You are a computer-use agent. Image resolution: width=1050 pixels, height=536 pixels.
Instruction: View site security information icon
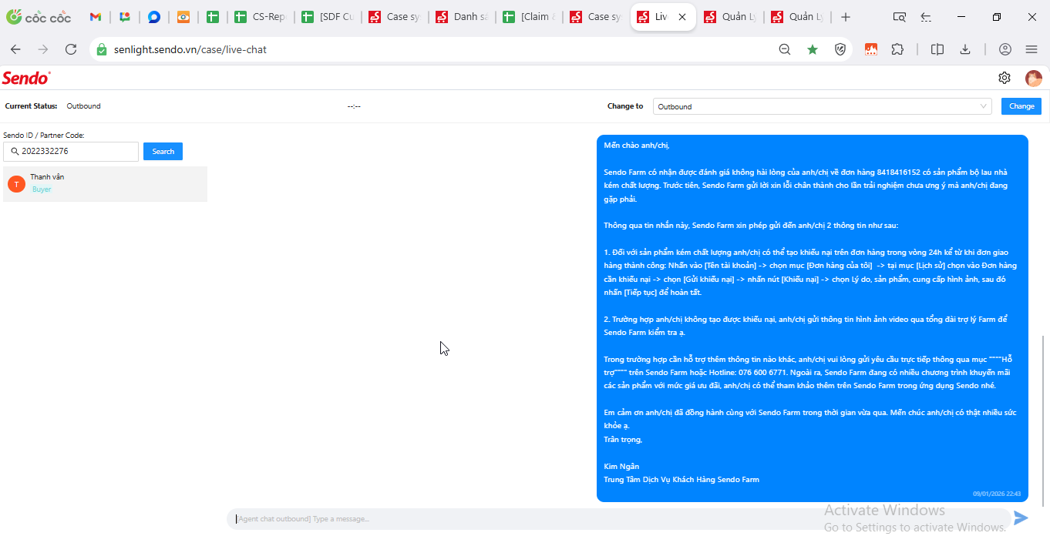102,49
